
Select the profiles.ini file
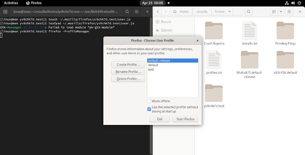point(214,62)
